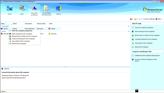This screenshot has width=164, height=93.
Task: Click restore icon in tasks pane
Action: pos(133,36)
